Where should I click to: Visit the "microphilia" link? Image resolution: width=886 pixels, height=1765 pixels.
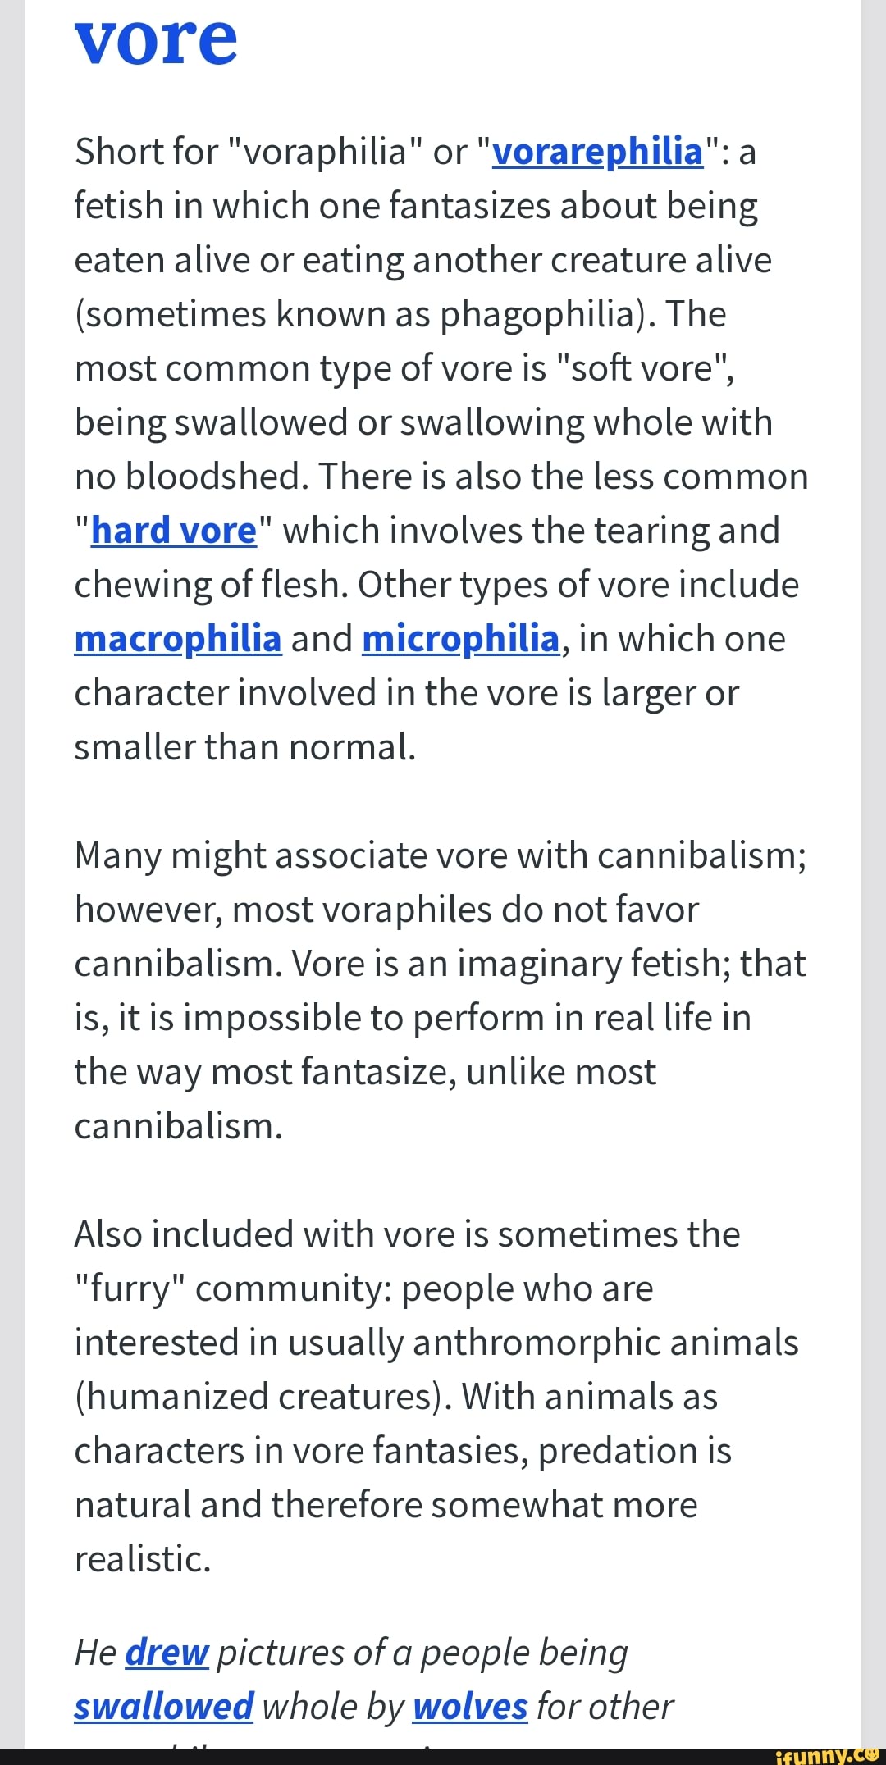460,639
